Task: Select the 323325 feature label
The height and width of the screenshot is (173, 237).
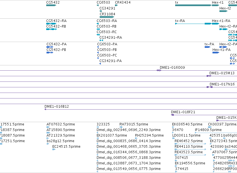Action: coord(103,124)
